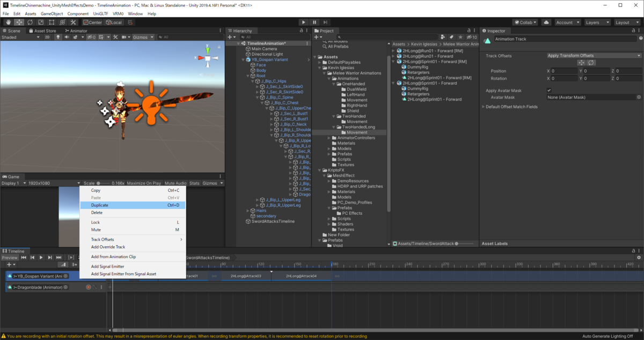This screenshot has height=340, width=644.
Task: Open the Component menu
Action: point(78,13)
